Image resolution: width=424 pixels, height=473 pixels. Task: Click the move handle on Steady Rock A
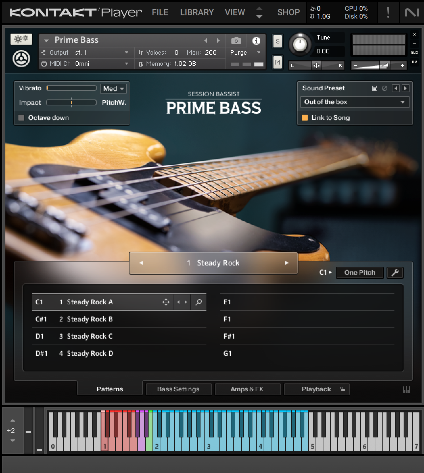(x=166, y=302)
